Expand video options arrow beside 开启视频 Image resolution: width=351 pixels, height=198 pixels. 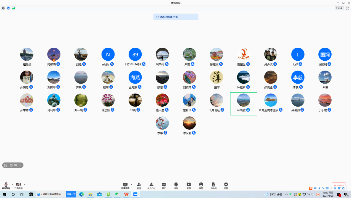pyautogui.click(x=25, y=184)
